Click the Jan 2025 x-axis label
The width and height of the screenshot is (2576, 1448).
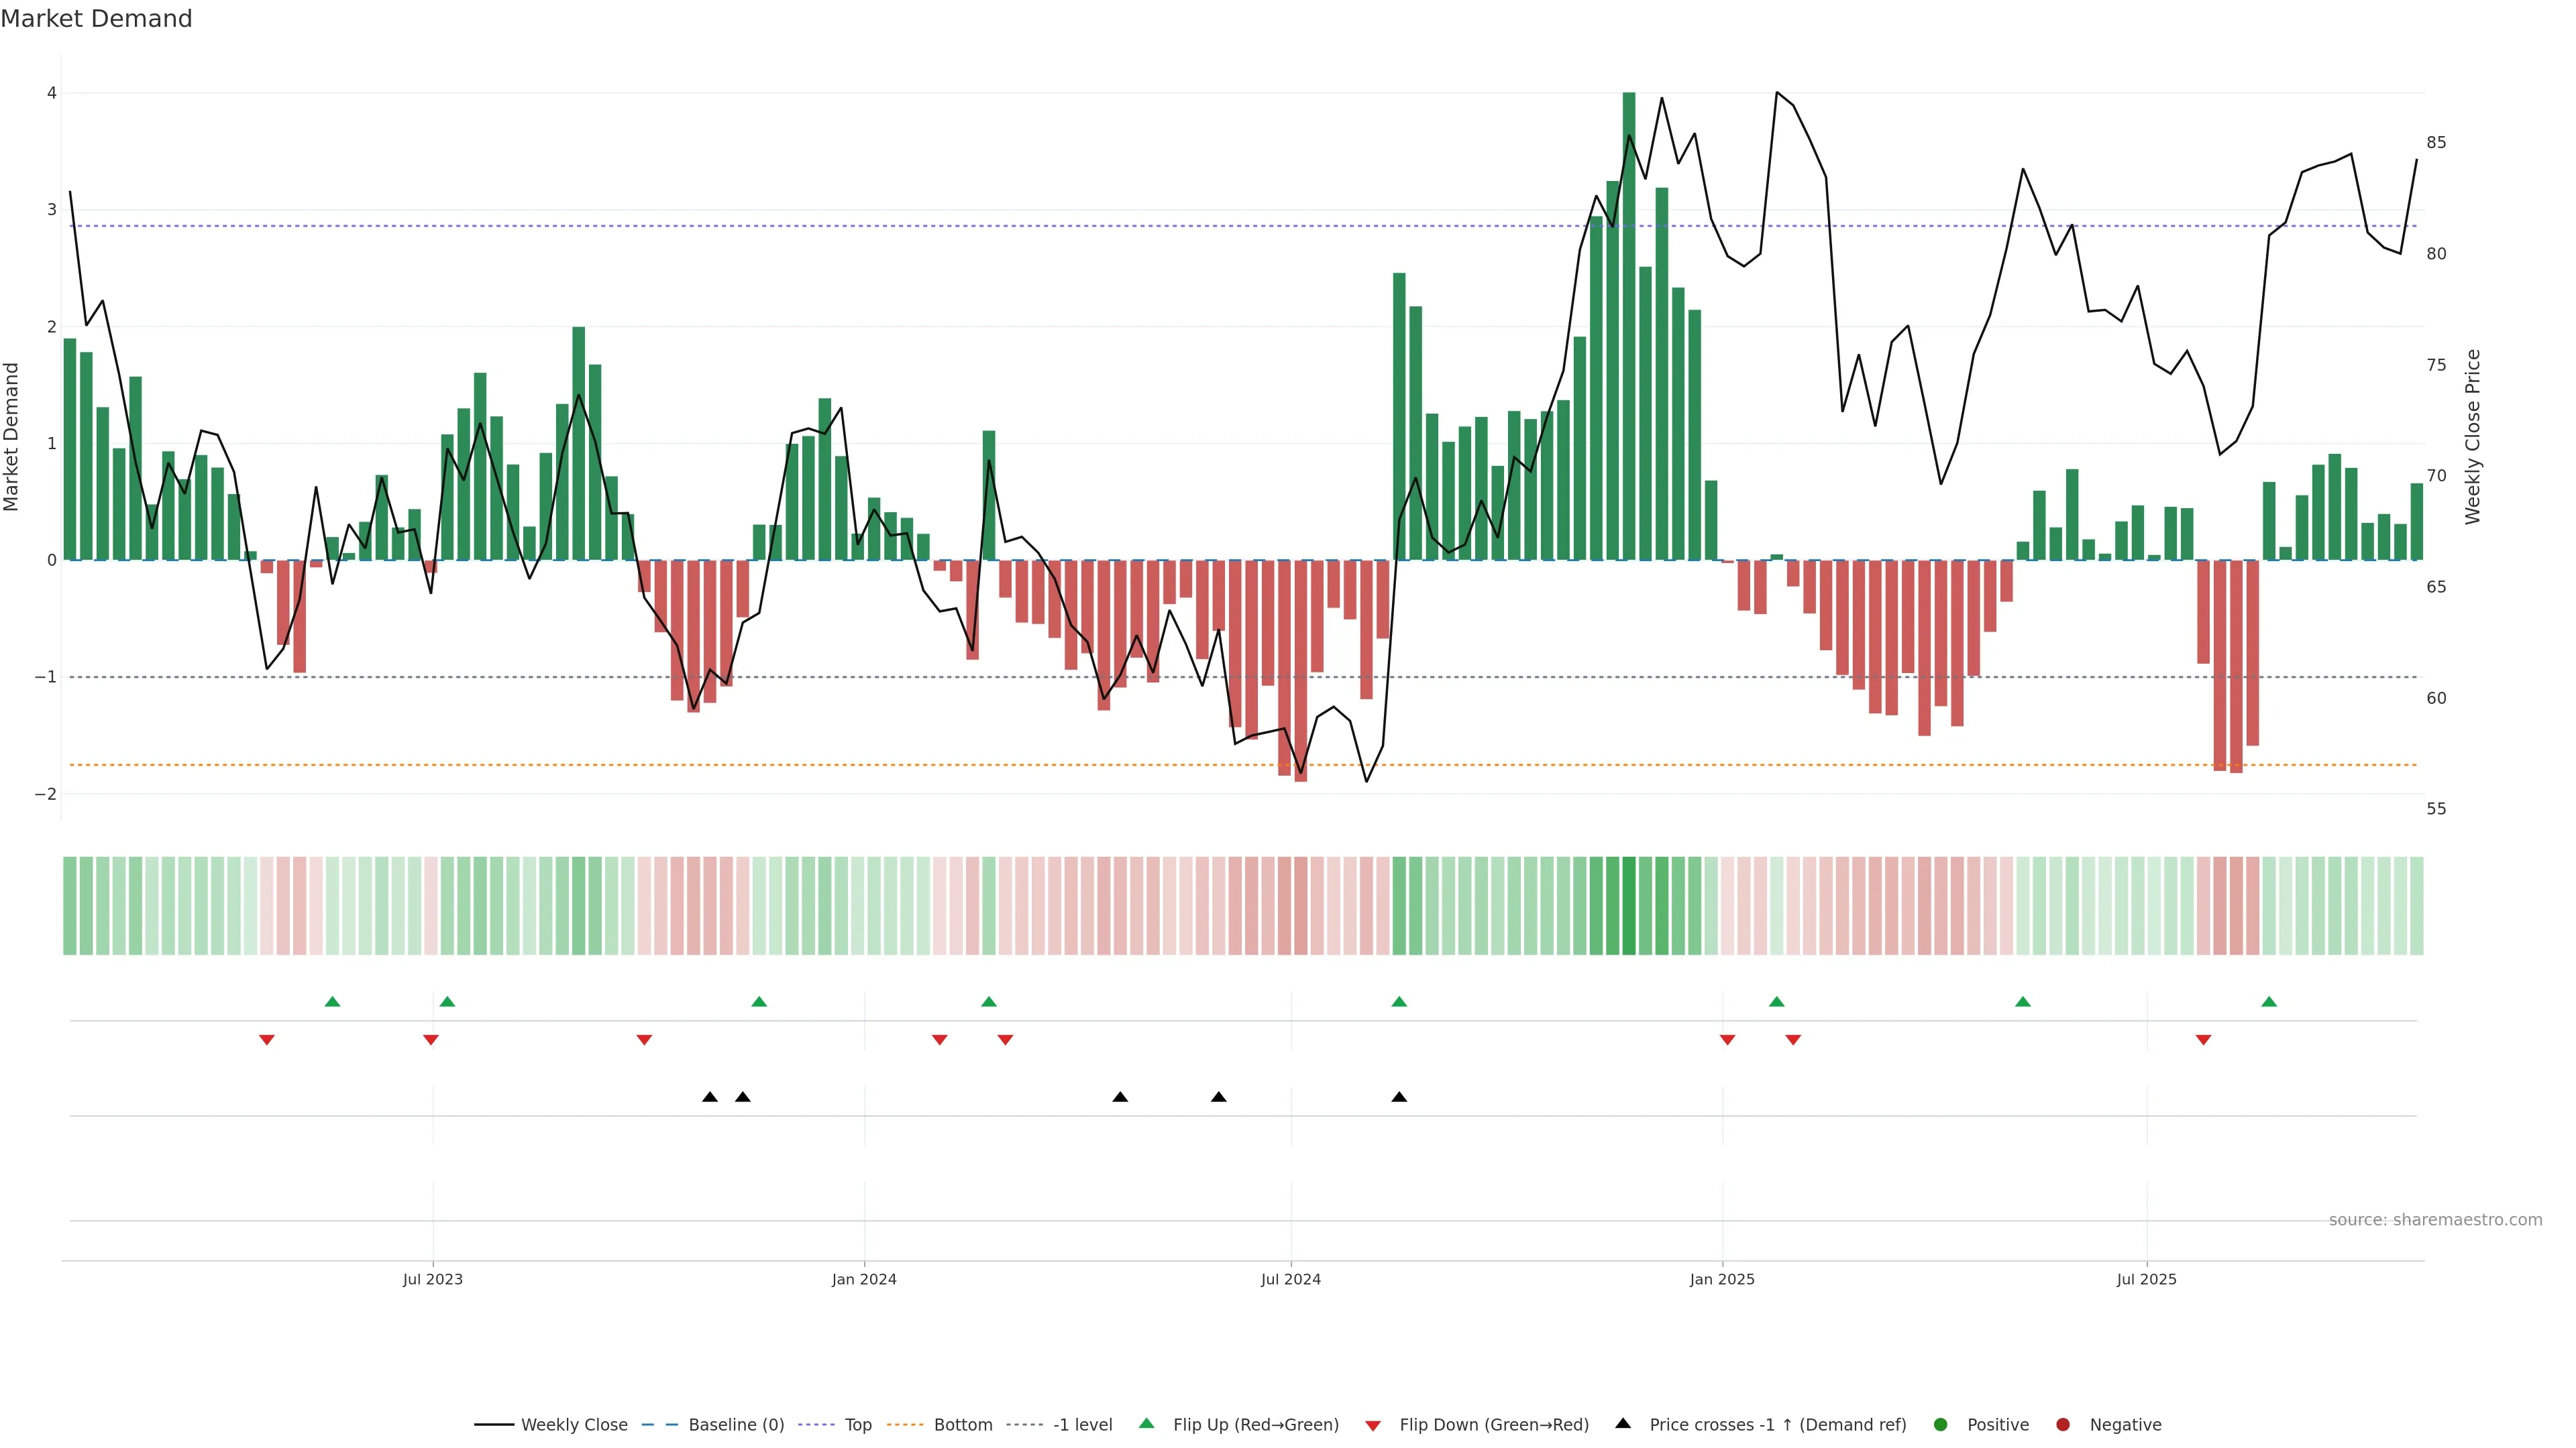(x=1722, y=1279)
